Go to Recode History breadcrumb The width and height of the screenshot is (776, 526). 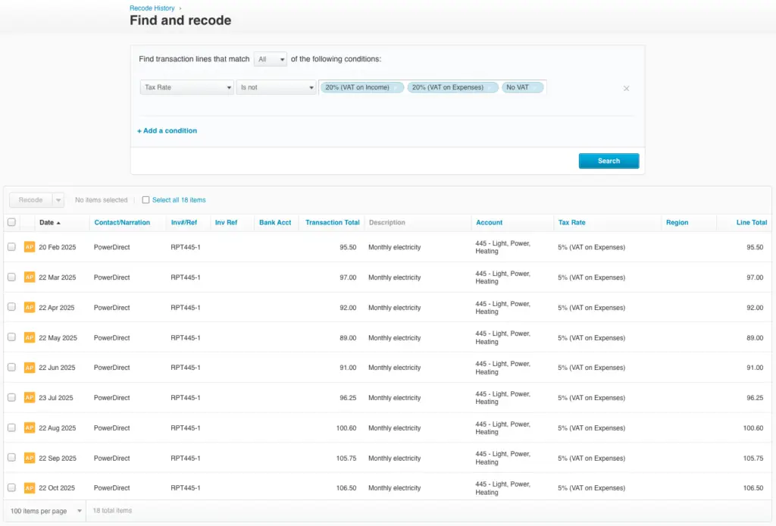[152, 8]
